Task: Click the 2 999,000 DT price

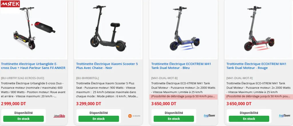Action: (x=13, y=104)
